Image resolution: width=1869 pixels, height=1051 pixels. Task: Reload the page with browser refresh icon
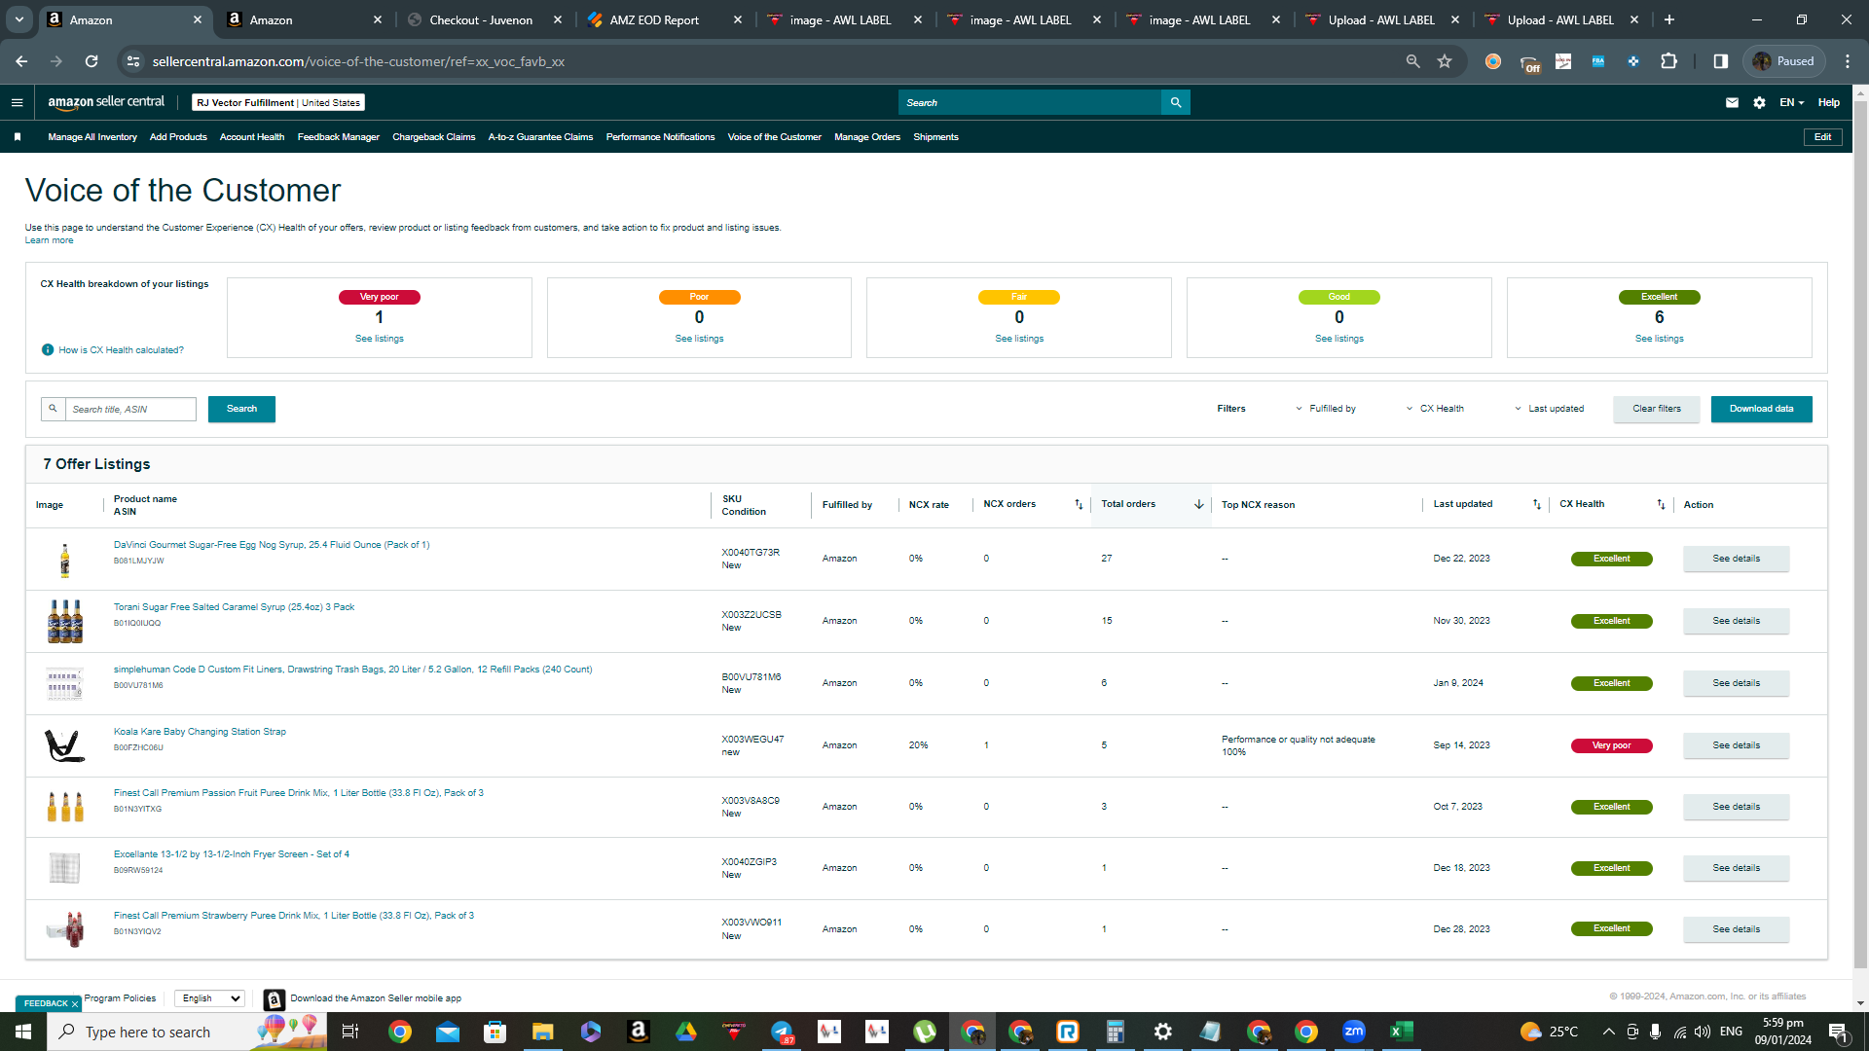tap(92, 61)
